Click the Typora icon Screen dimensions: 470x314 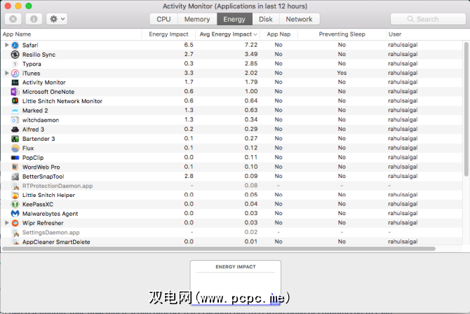tap(15, 64)
